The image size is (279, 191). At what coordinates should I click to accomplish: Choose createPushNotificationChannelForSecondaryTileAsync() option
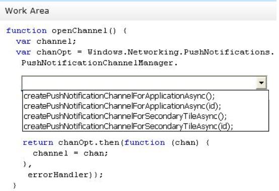(x=125, y=116)
